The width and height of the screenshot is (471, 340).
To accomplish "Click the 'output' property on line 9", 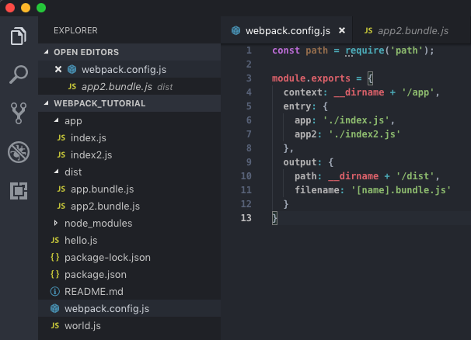I will 300,162.
